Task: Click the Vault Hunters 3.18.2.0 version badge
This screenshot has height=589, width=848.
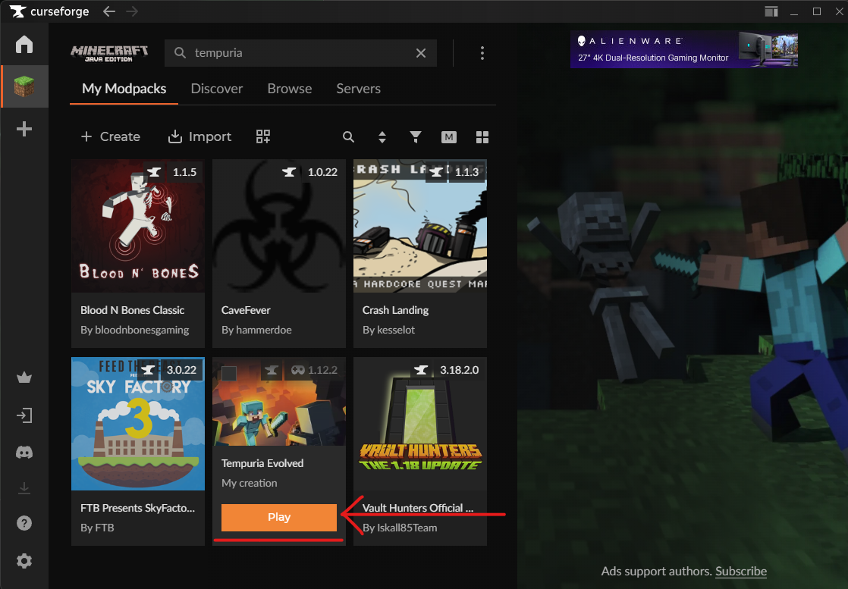Action: (x=459, y=370)
